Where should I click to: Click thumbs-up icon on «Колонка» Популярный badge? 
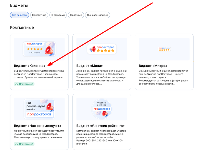click(17, 84)
